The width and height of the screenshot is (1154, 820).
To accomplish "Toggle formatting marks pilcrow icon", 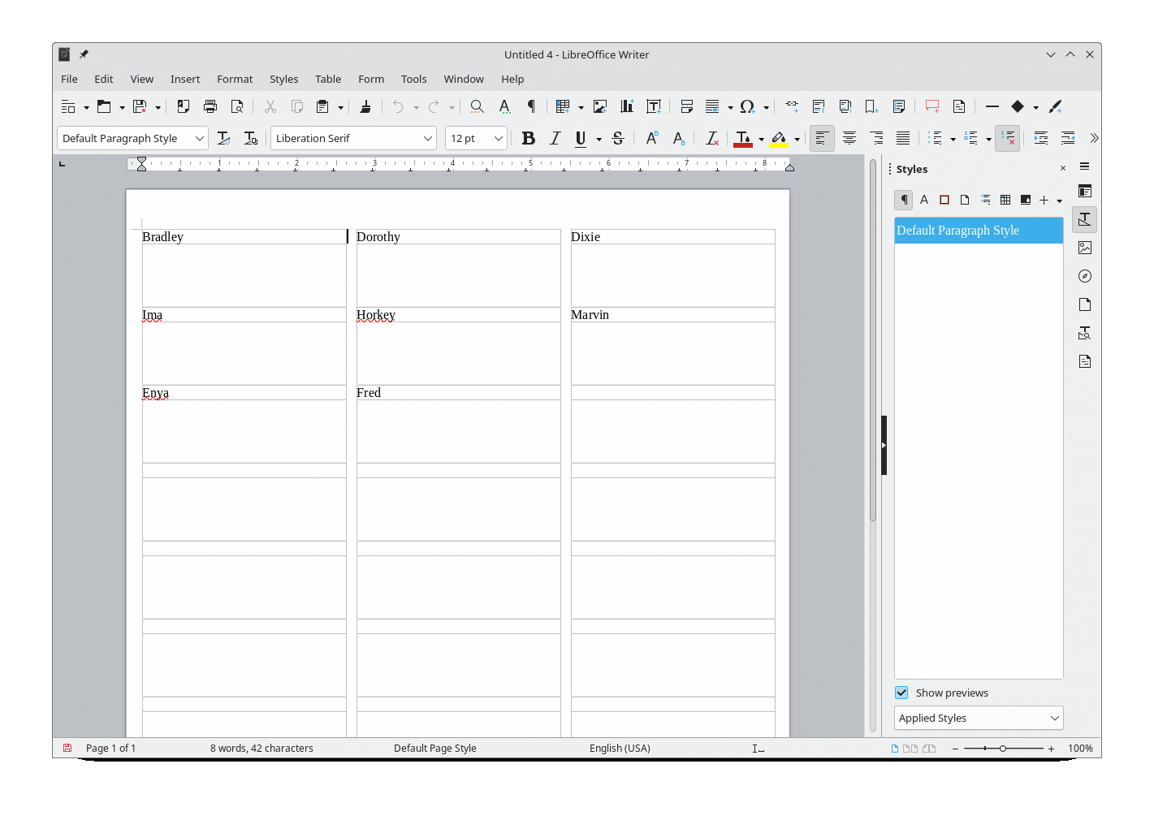I will [531, 106].
